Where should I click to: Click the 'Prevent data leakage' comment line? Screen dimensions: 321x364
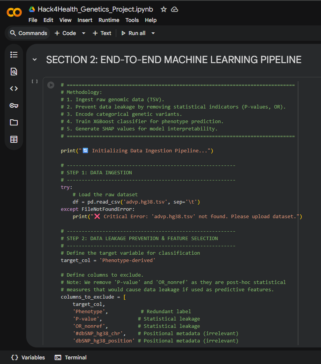point(173,107)
